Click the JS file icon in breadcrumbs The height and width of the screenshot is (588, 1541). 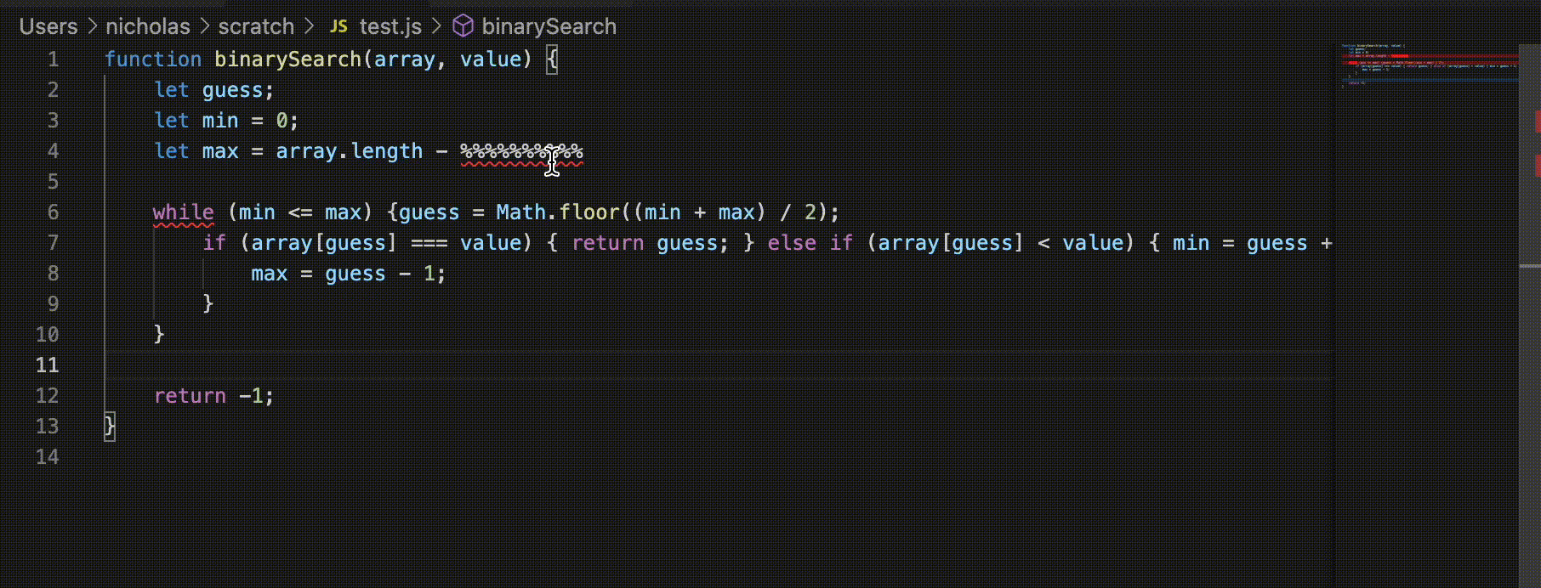pos(338,26)
